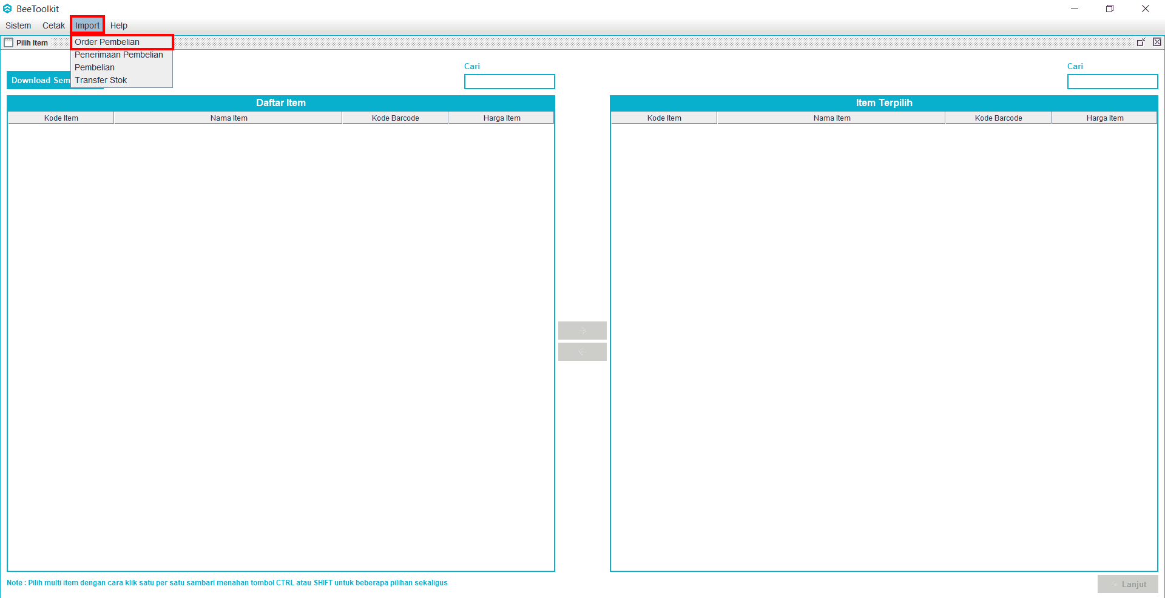Click the left arrow to remove selected item
1165x598 pixels.
pyautogui.click(x=582, y=352)
